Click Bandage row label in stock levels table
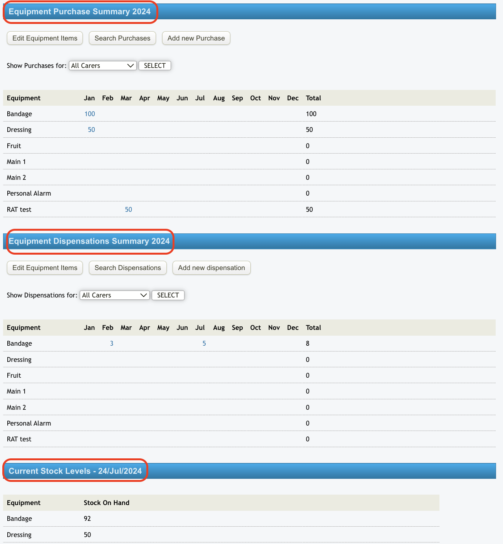503x544 pixels. (19, 519)
